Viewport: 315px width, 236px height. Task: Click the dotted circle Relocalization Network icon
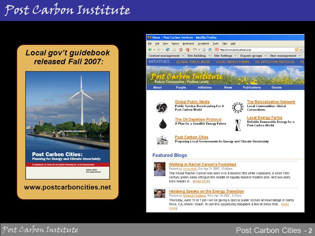[x=238, y=108]
